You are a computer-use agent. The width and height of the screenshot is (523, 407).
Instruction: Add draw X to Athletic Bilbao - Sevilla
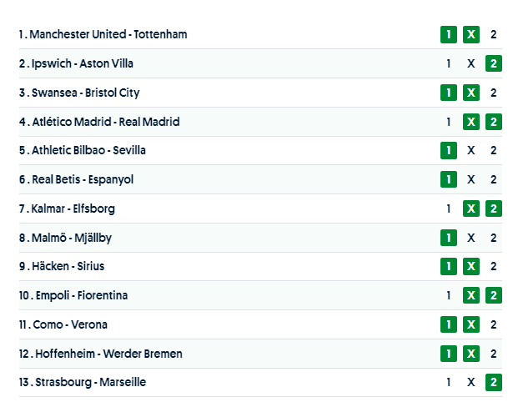tap(471, 151)
